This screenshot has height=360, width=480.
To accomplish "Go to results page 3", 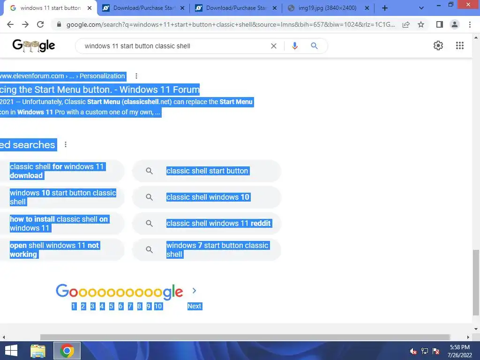I will (x=92, y=306).
